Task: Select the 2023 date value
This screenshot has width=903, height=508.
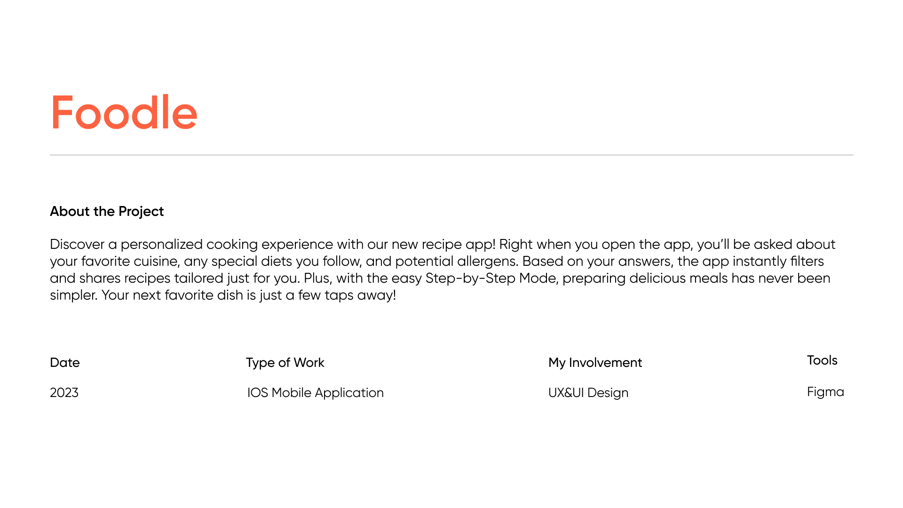Action: pyautogui.click(x=64, y=393)
